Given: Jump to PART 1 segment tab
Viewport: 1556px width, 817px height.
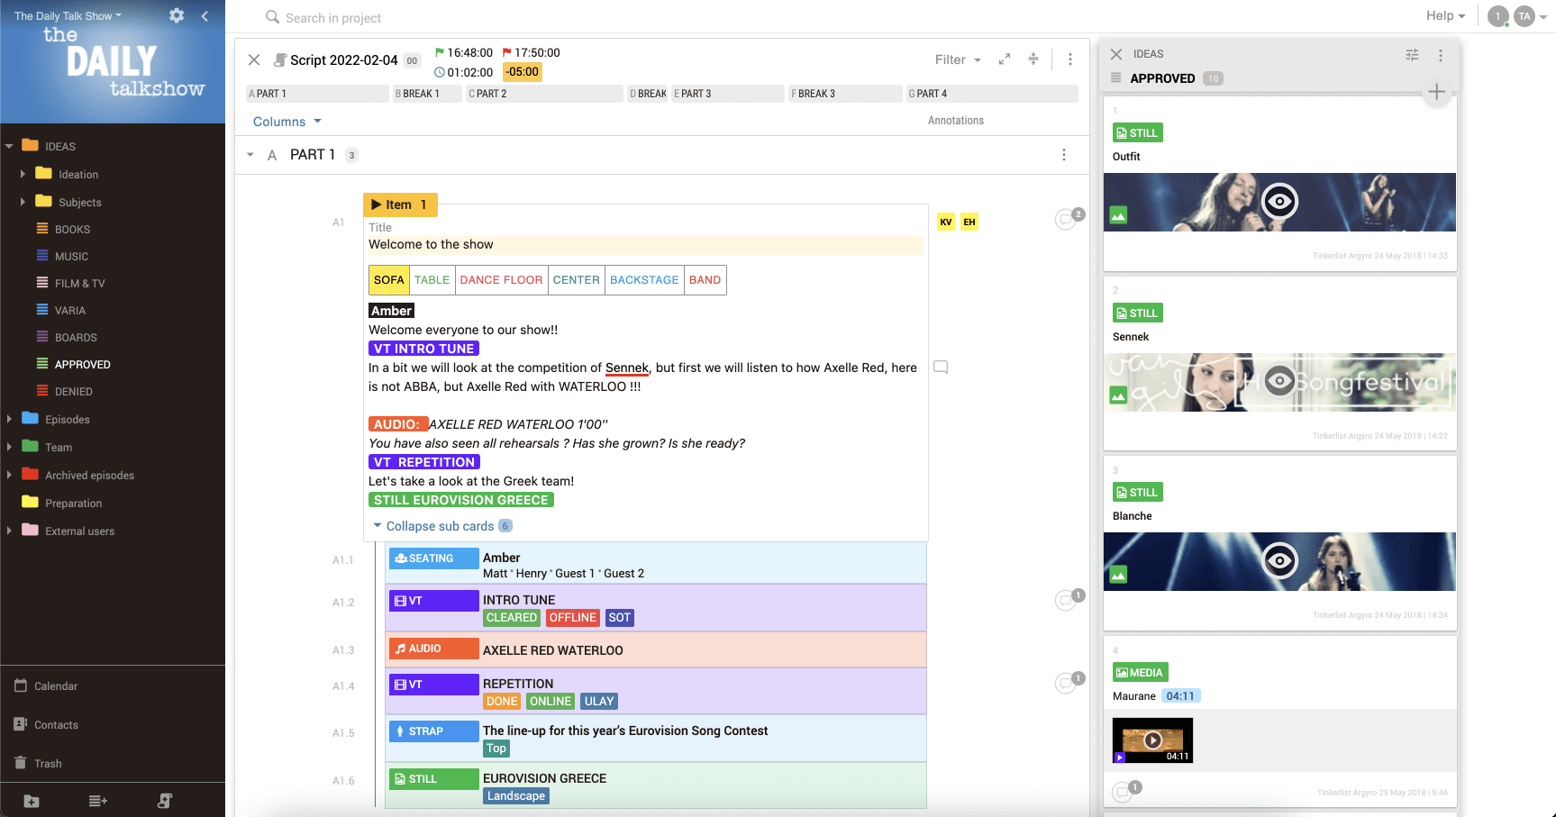Looking at the screenshot, I should [317, 94].
